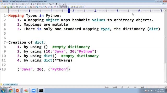167x93 pixels.
Task: Click the Replace toolbar icon
Action: point(46,7)
